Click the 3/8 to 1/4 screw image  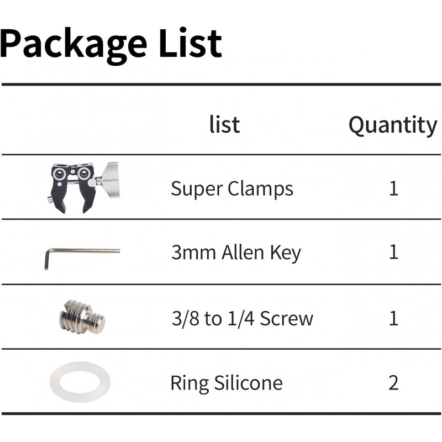coord(82,317)
